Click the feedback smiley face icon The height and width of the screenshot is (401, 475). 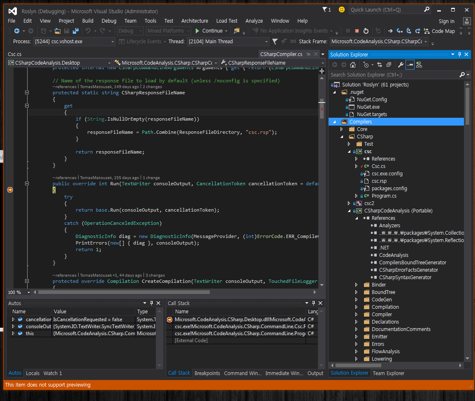coord(342,9)
